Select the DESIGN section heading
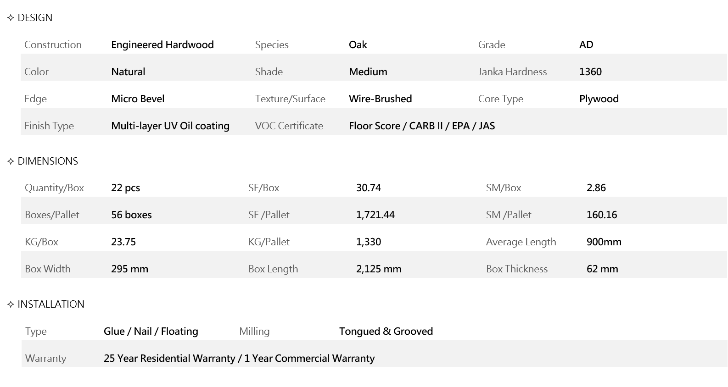Image resolution: width=728 pixels, height=387 pixels. click(35, 18)
